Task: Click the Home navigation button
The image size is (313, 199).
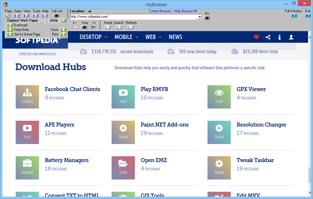Action: [108, 27]
